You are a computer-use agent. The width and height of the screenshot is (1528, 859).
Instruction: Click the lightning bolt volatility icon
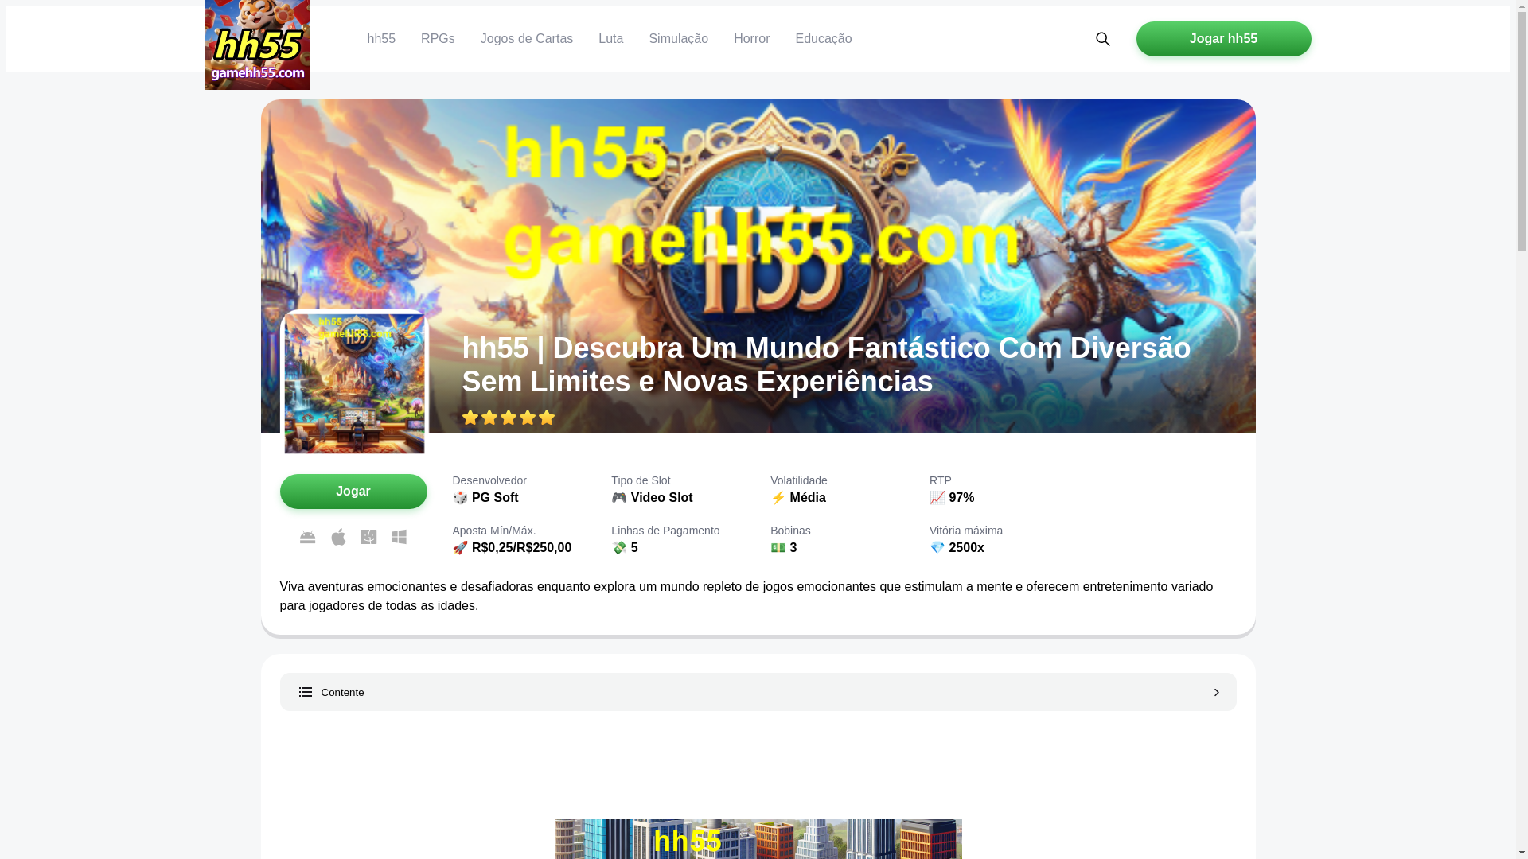(778, 498)
